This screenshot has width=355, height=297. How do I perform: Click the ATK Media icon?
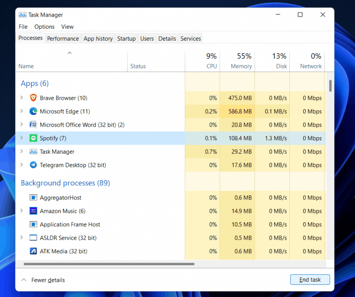point(33,251)
